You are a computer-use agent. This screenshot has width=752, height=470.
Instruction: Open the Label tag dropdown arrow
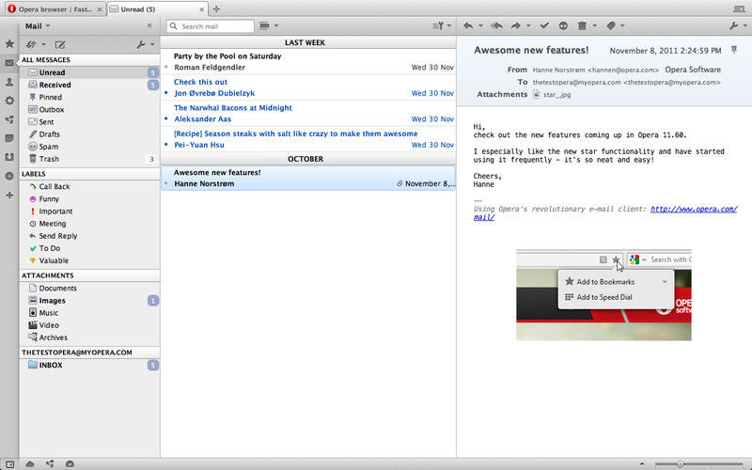(623, 26)
